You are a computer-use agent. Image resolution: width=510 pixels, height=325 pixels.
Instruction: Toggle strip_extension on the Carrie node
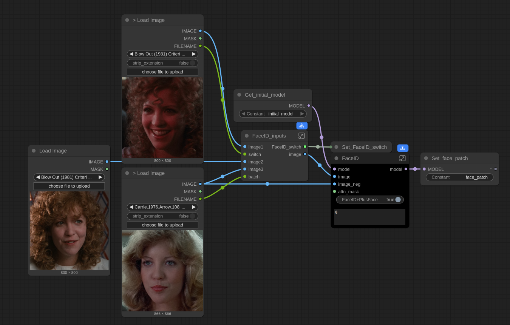point(162,216)
